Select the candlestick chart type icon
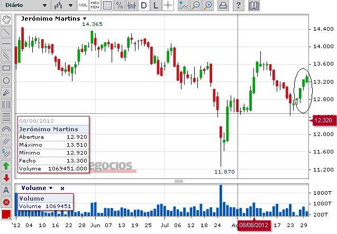The image size is (337, 234). [x=58, y=5]
